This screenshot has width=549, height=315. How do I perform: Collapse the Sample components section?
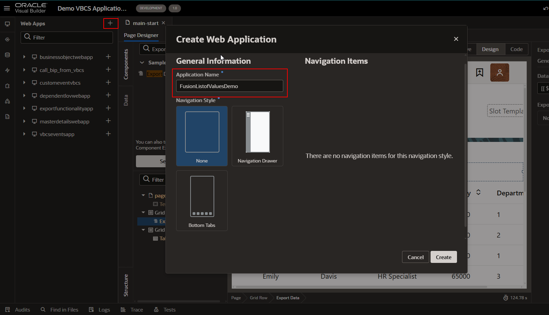tap(142, 63)
